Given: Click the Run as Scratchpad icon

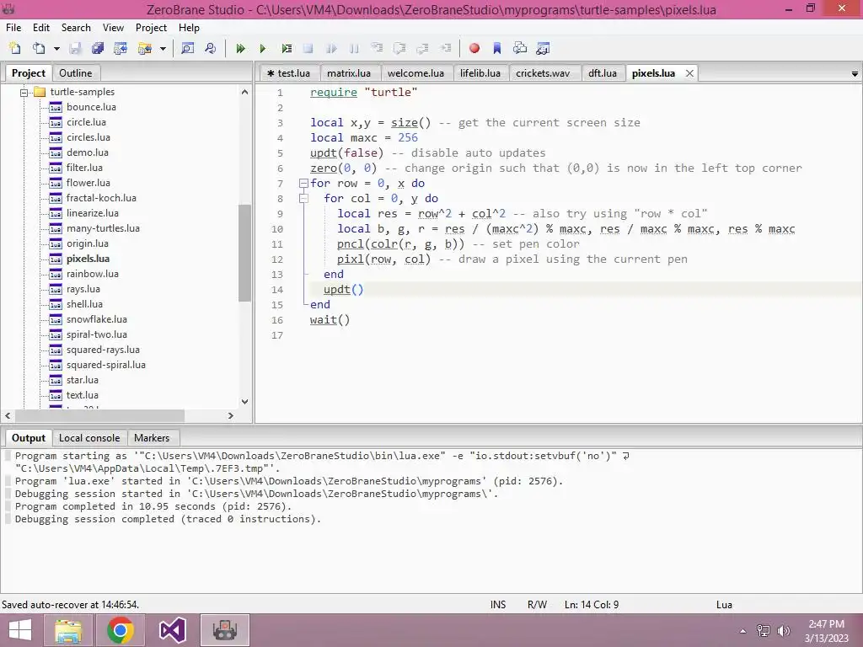Looking at the screenshot, I should pyautogui.click(x=287, y=48).
